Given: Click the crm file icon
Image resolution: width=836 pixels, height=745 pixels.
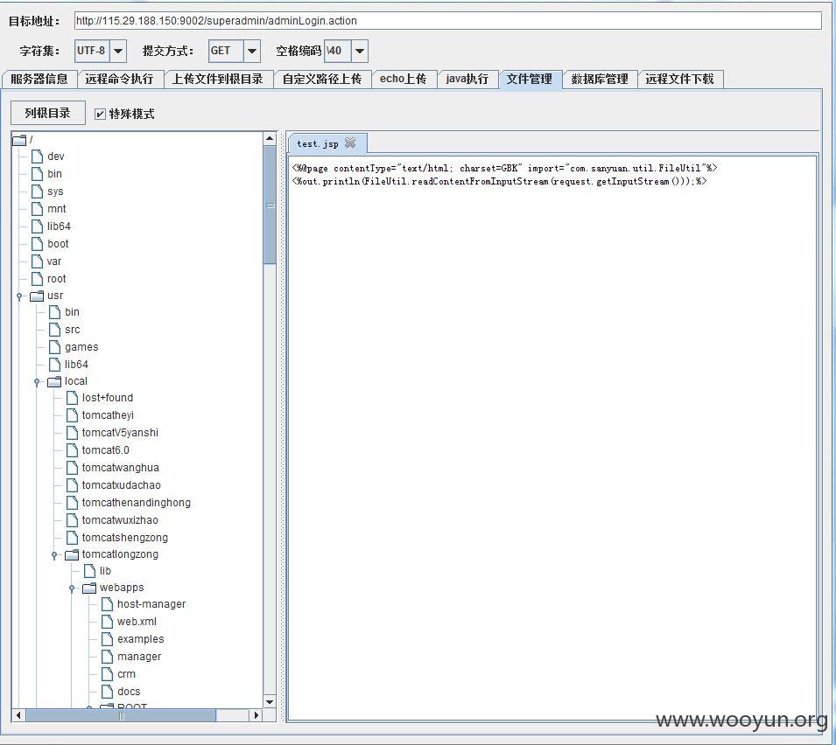Looking at the screenshot, I should (107, 674).
